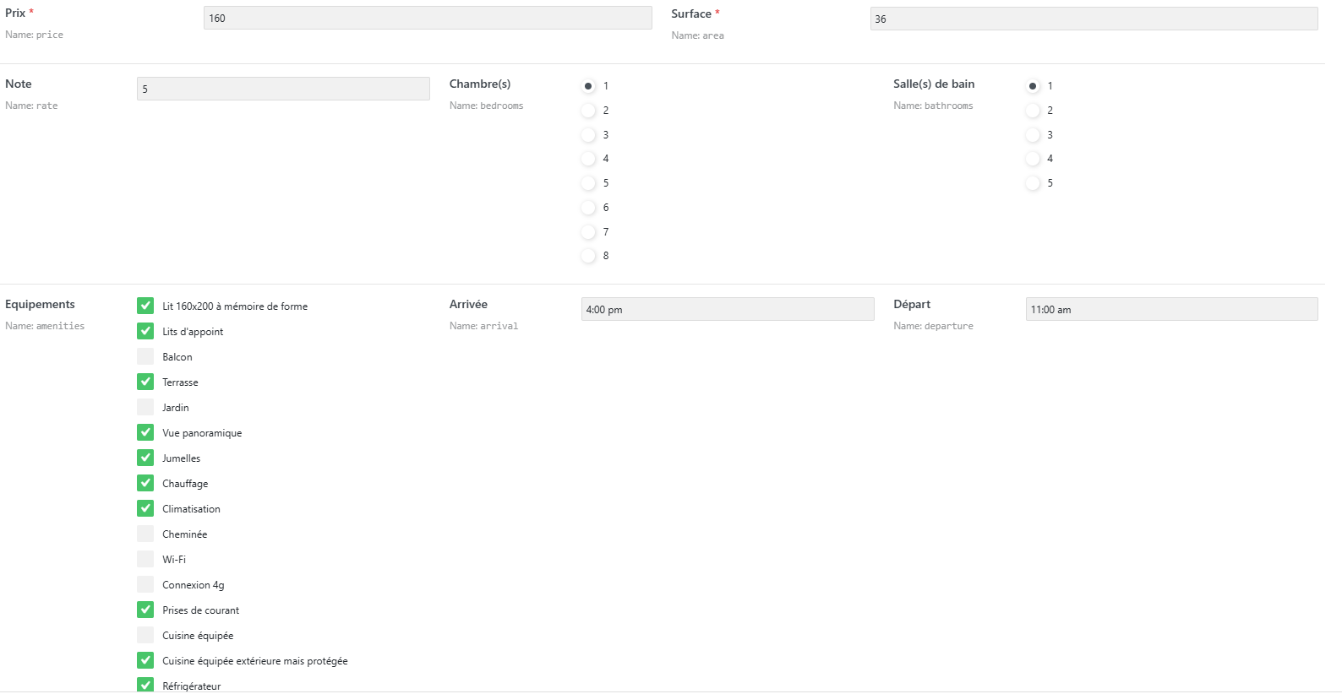Screen dimensions: 1342x694
Task: Pick 5 bathrooms radio button
Action: (1033, 183)
